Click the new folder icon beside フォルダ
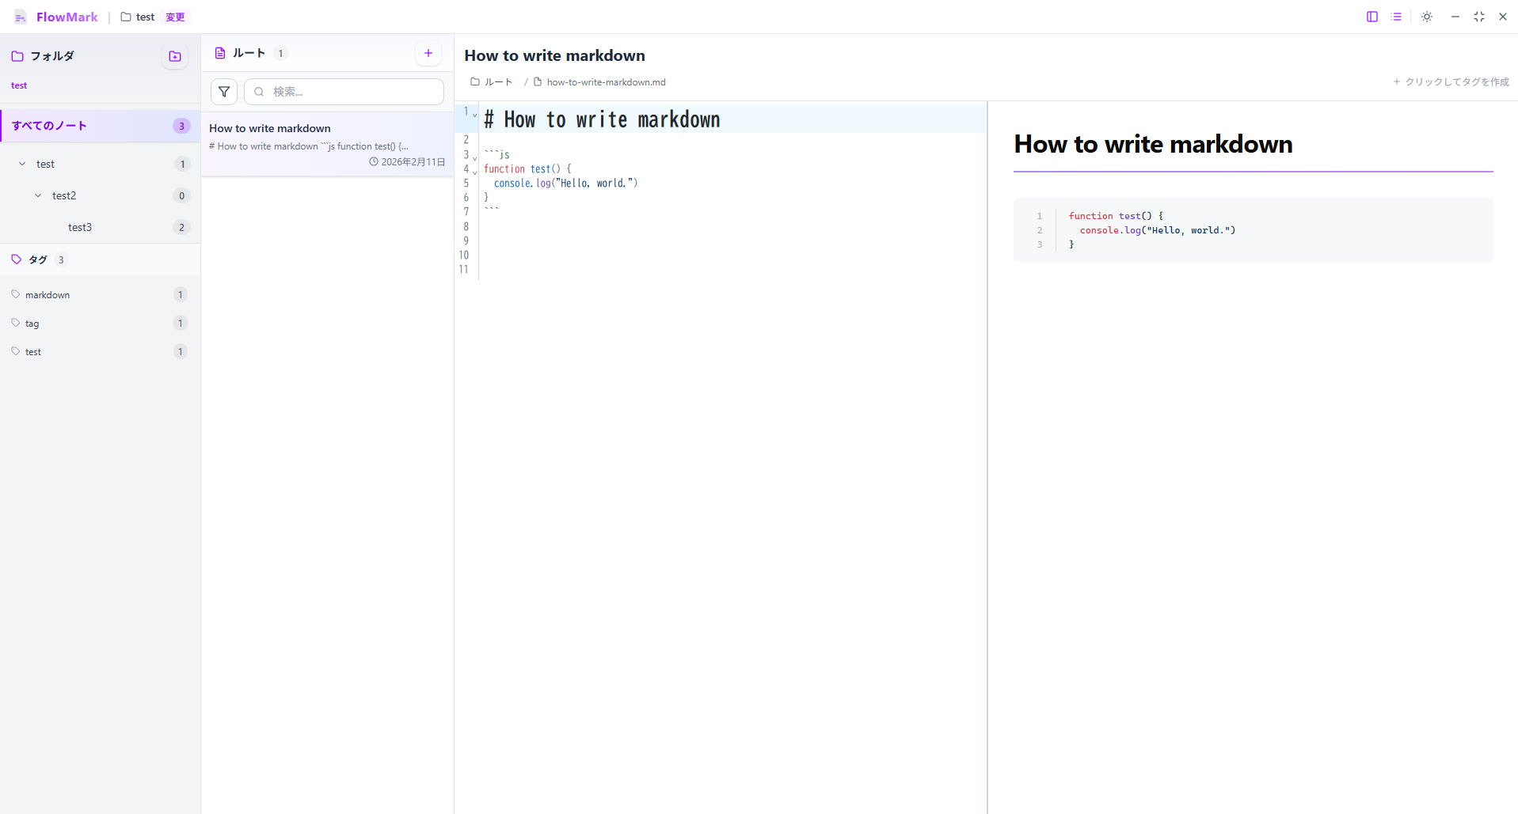1518x814 pixels. pos(175,56)
